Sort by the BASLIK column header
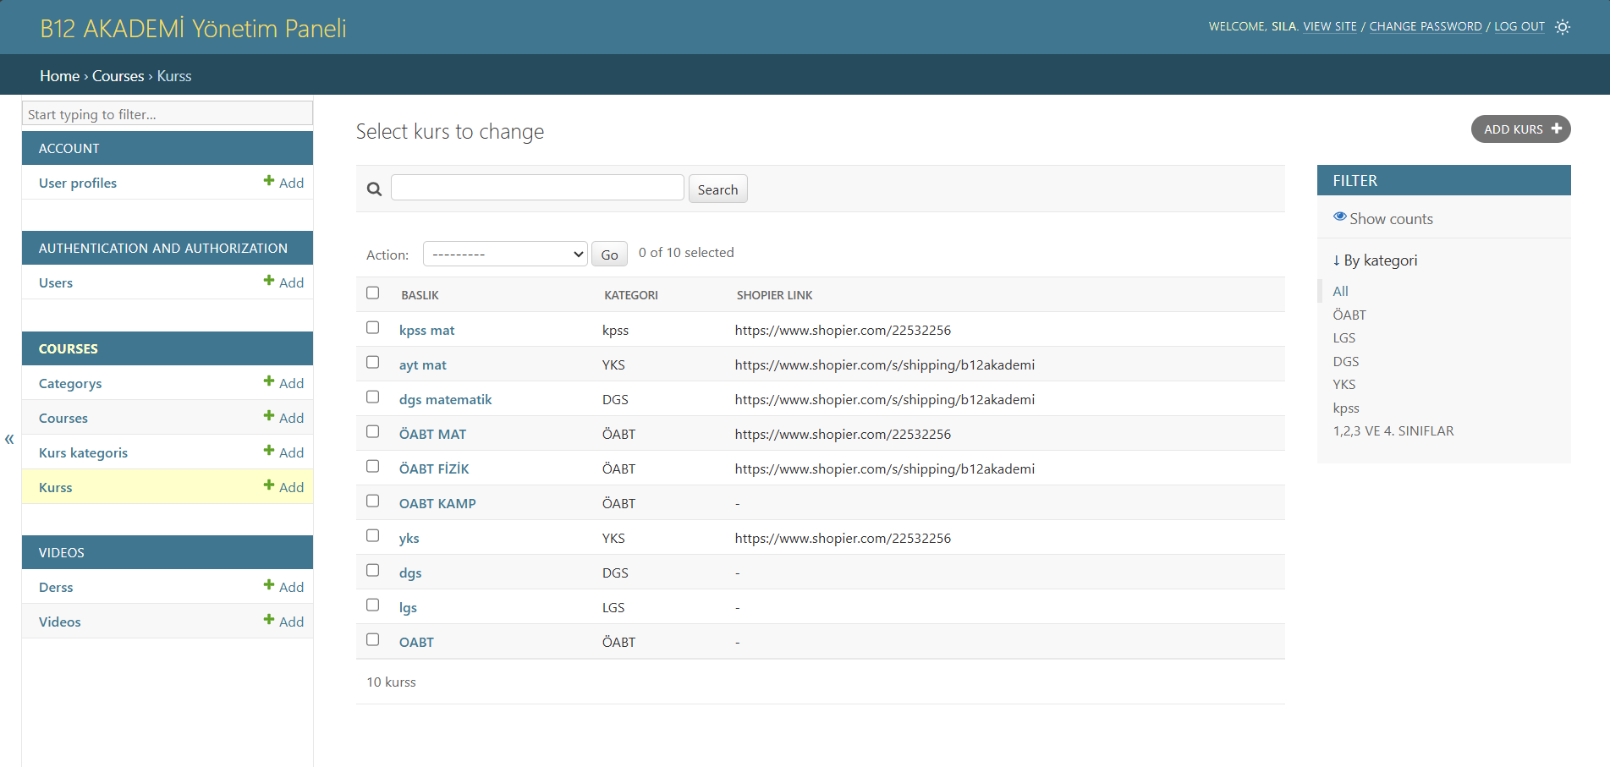The image size is (1610, 767). point(420,295)
